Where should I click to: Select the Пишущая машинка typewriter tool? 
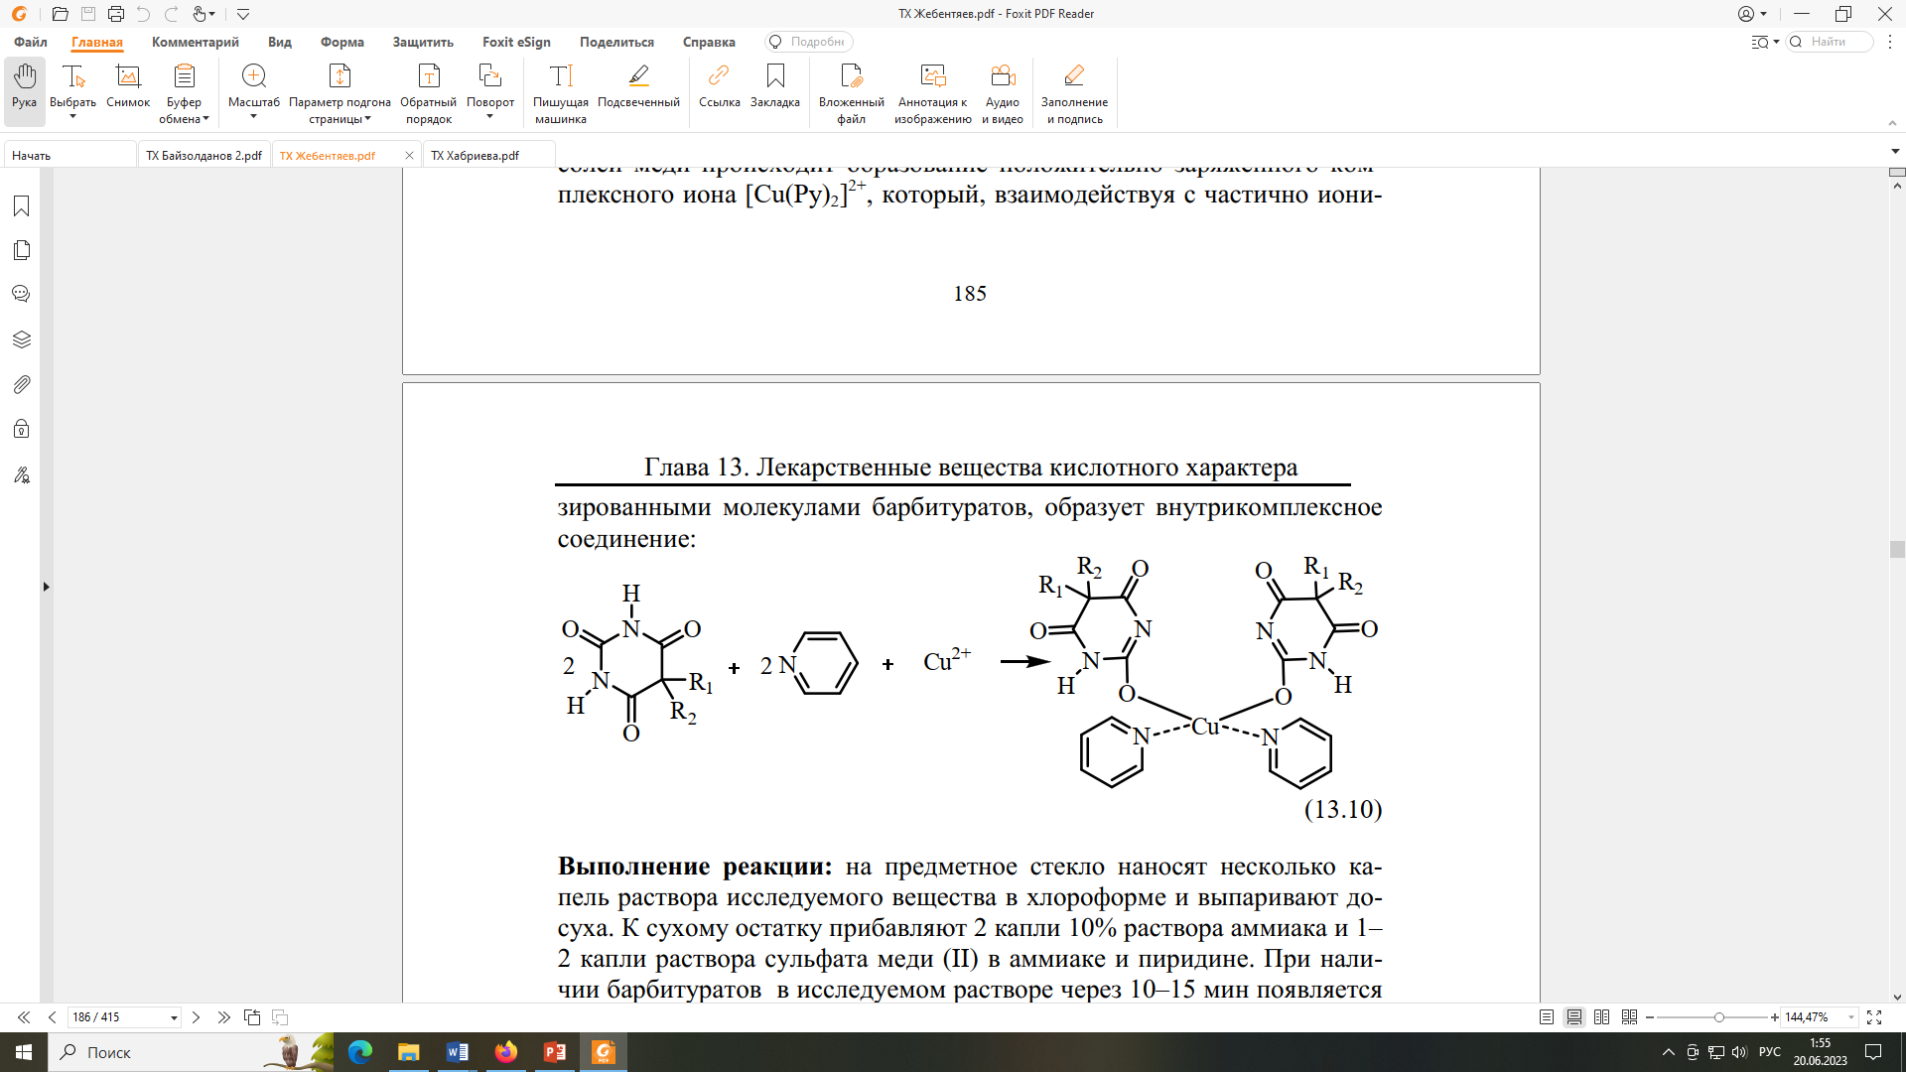click(561, 93)
